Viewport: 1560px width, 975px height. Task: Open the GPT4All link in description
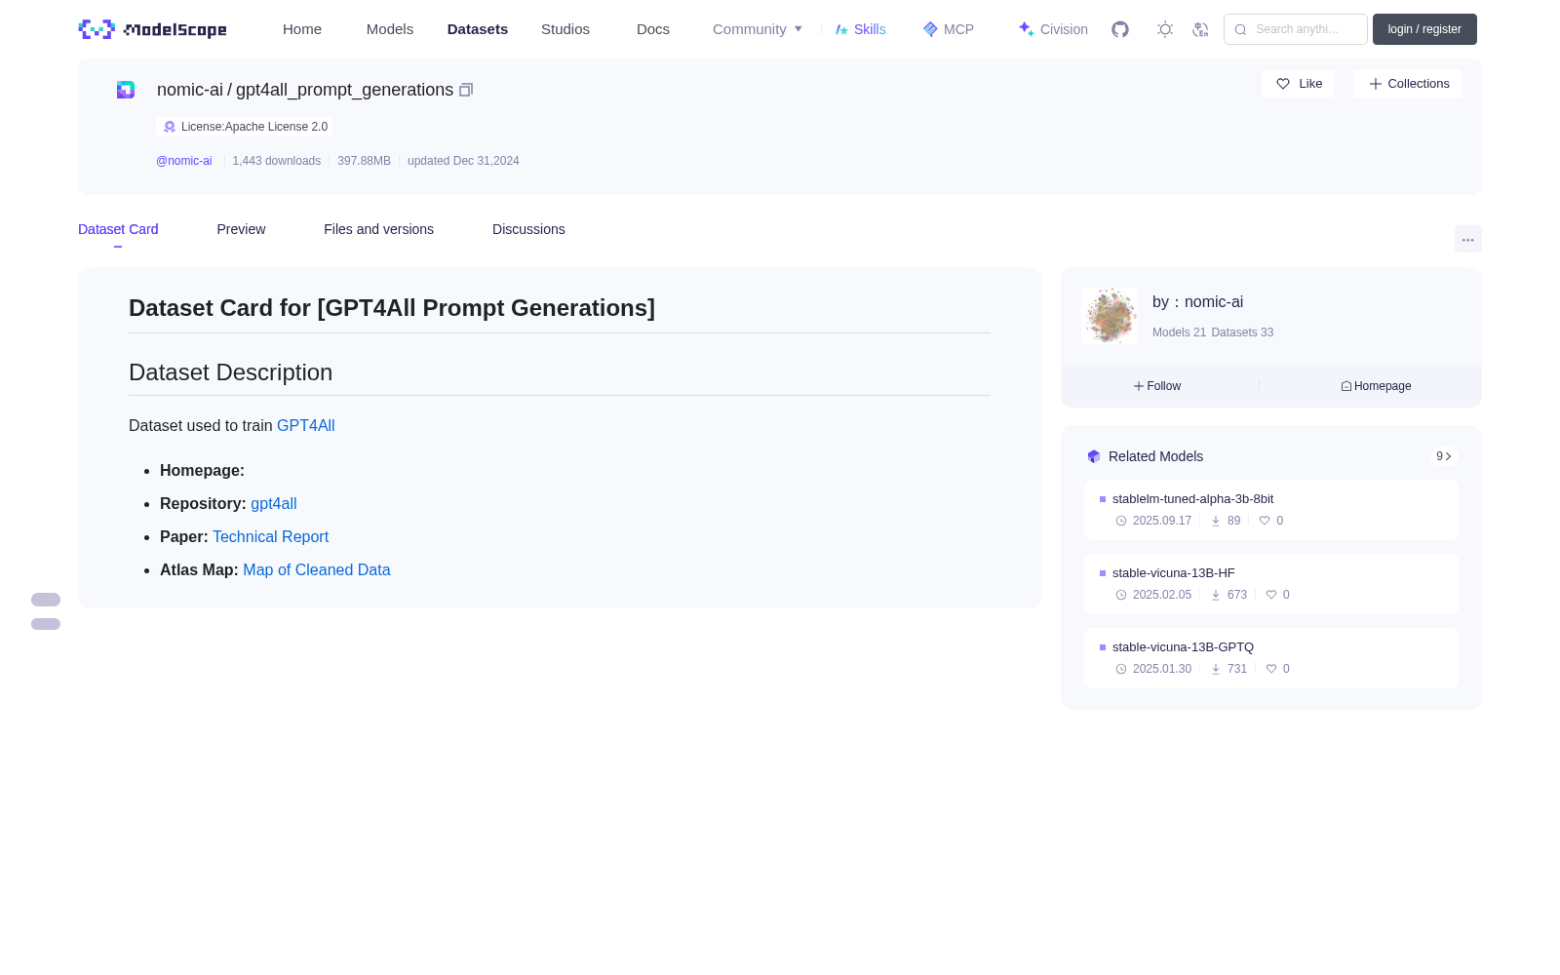[306, 425]
